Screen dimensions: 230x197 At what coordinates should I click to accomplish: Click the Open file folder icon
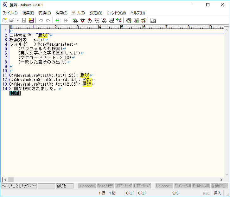click(12, 20)
